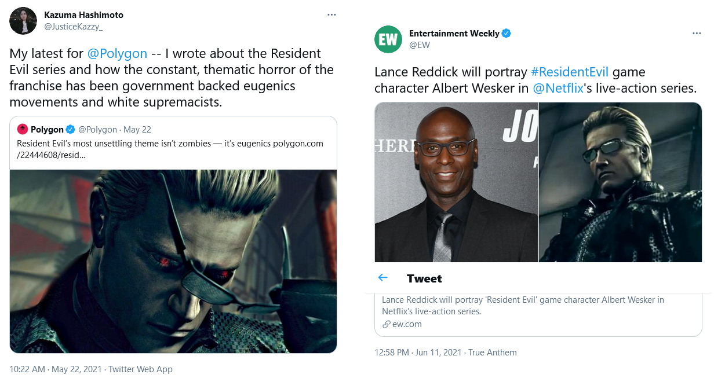Screen dimensions: 714x389
Task: Open the Albert Wesker game image on right
Action: tap(620, 182)
